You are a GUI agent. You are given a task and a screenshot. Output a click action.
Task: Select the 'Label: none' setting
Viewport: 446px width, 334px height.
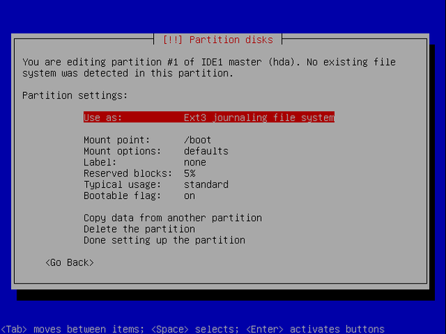[145, 162]
